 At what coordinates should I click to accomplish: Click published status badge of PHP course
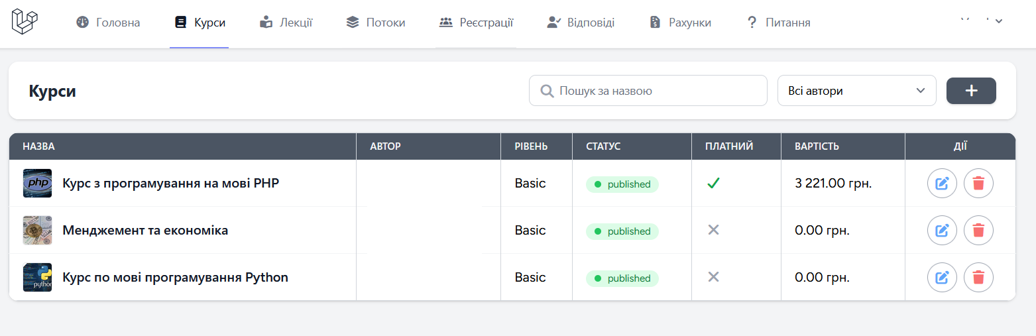pos(622,184)
